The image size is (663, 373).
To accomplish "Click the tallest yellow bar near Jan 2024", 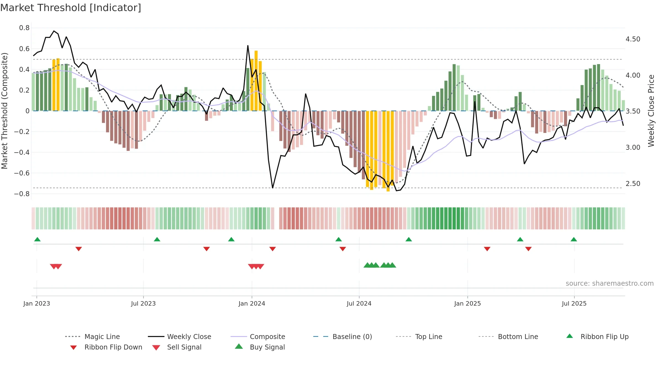I will 256,81.
